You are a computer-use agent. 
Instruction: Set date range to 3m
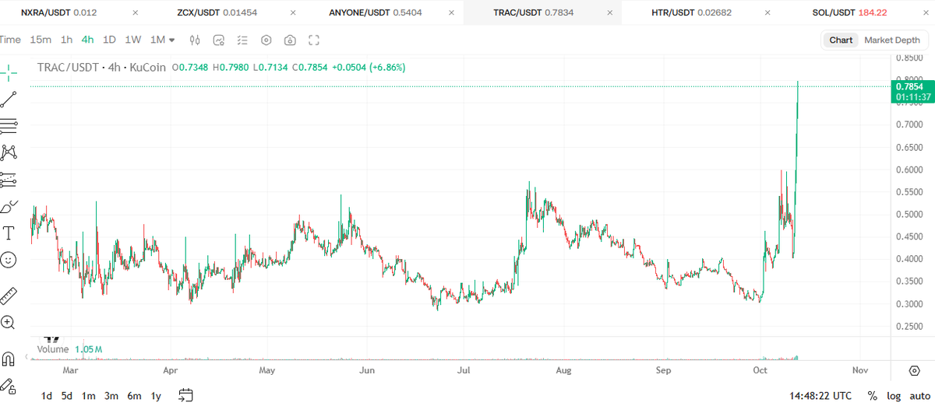111,396
